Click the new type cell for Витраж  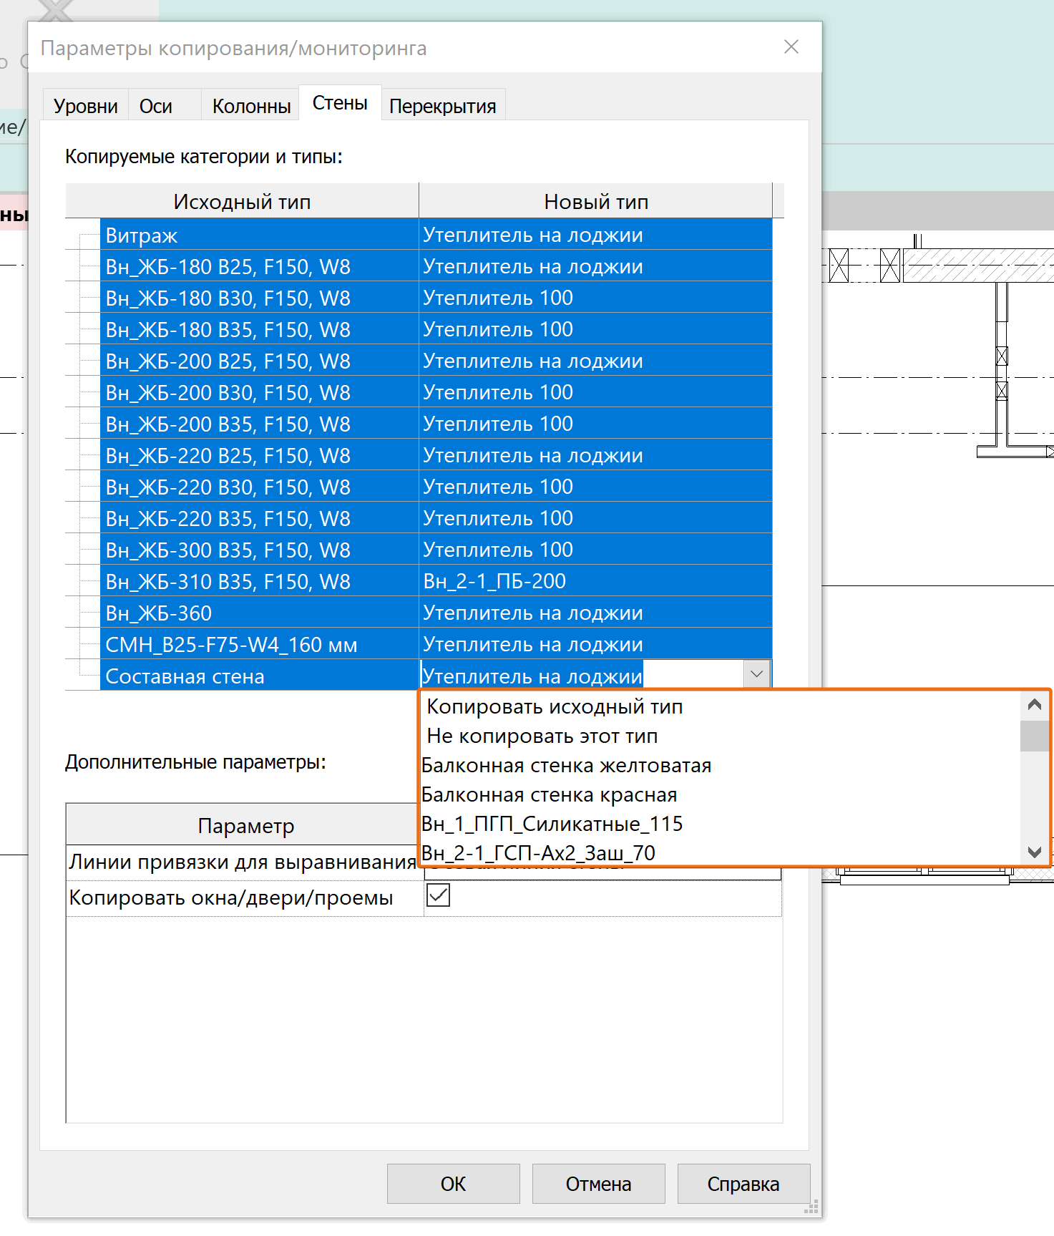coord(595,235)
